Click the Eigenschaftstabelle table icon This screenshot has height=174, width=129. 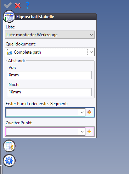9,16
